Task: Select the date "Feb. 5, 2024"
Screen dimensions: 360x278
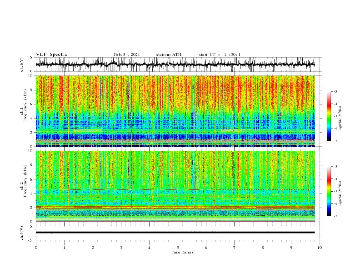Action: click(127, 55)
